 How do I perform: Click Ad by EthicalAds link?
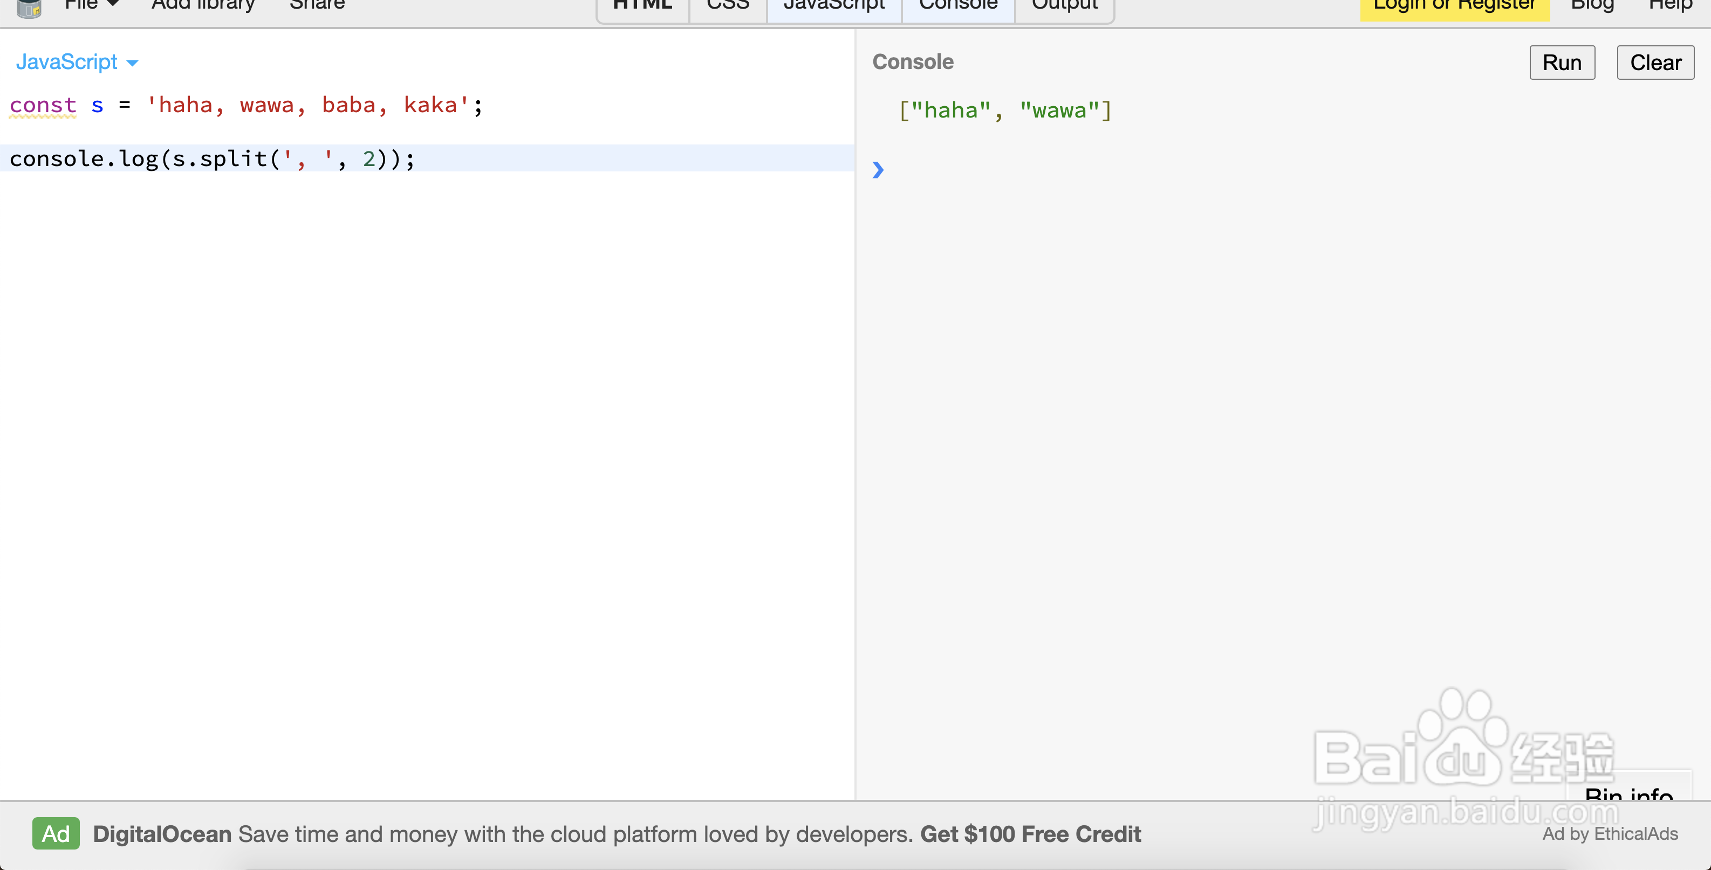pos(1610,833)
